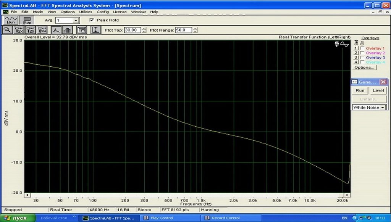Open the Utilities menu
Image resolution: width=391 pixels, height=222 pixels.
click(x=86, y=12)
